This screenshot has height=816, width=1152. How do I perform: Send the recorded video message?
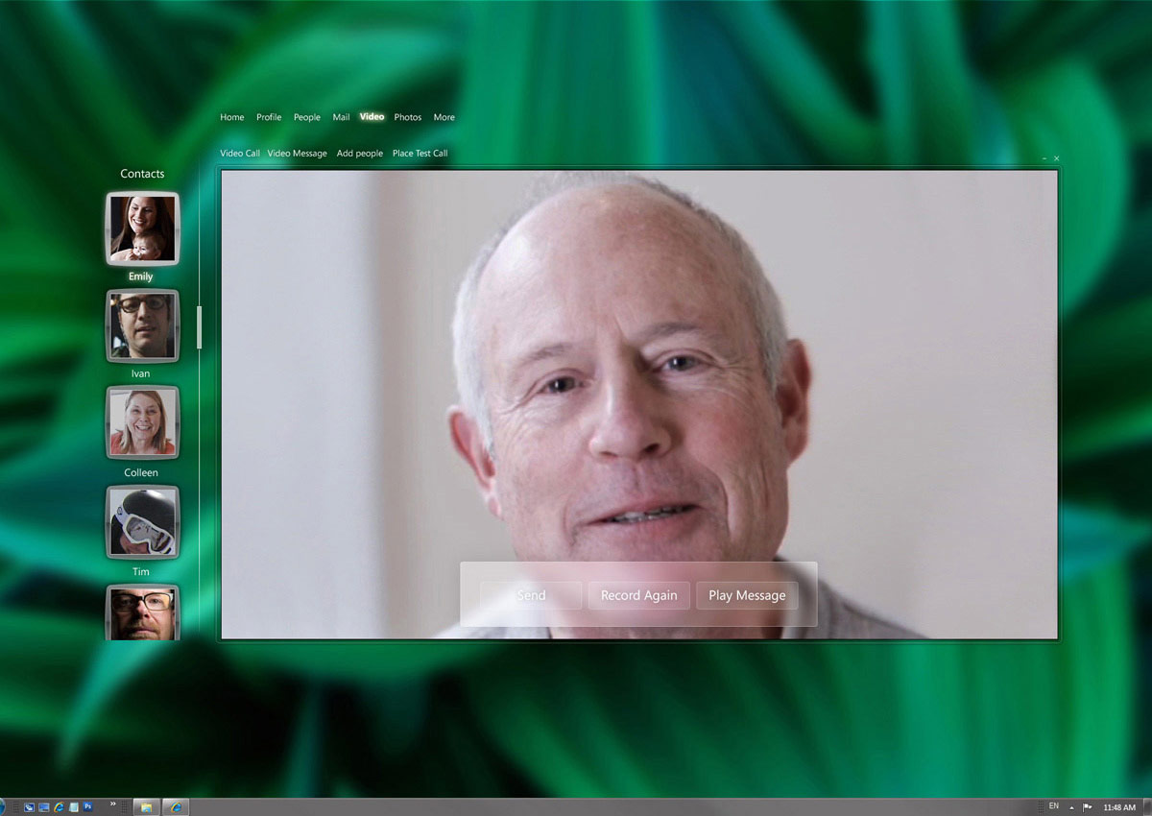(531, 595)
